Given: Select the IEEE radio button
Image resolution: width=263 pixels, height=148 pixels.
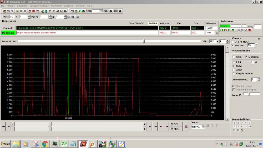Looking at the screenshot, I should 234,57.
